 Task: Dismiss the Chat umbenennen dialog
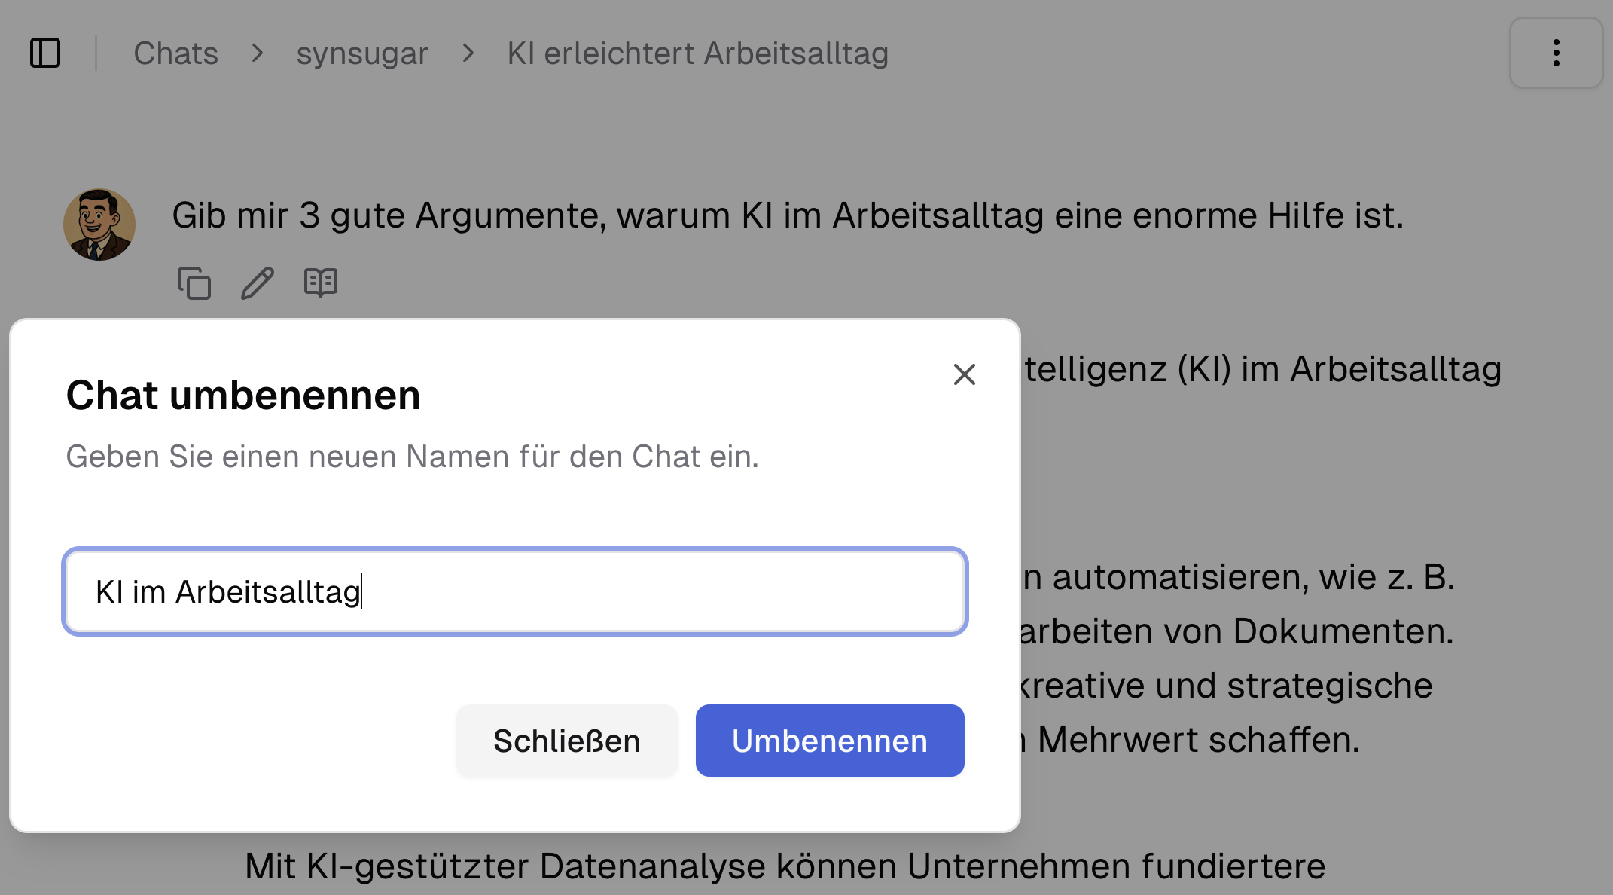566,741
